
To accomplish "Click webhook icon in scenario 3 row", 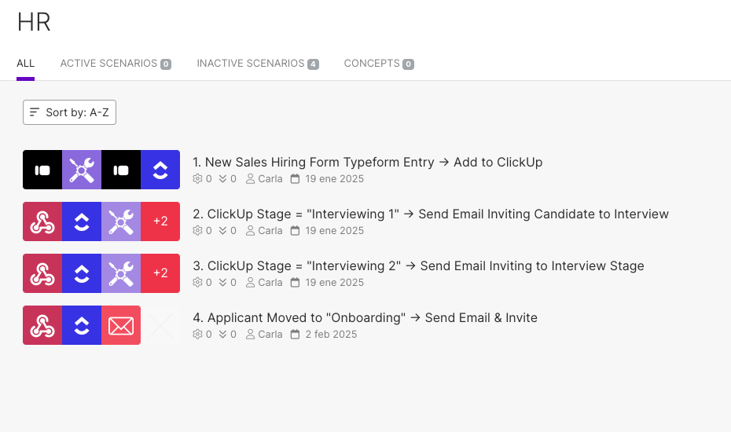I will point(42,273).
